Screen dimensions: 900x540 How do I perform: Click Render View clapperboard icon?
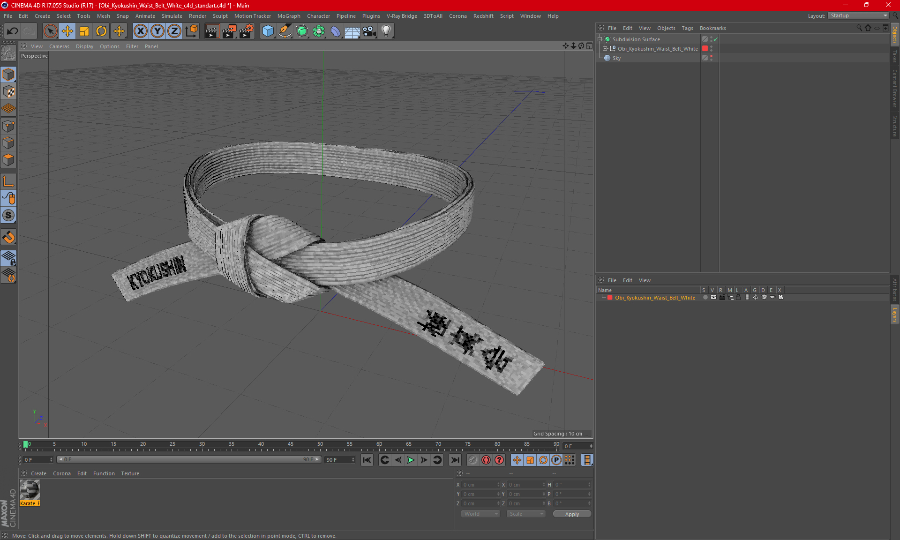point(212,31)
